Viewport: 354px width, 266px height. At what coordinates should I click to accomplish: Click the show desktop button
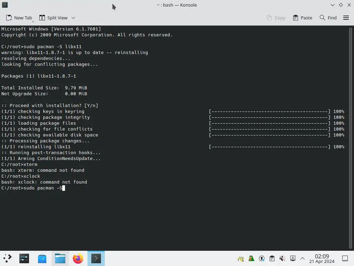tap(345, 258)
